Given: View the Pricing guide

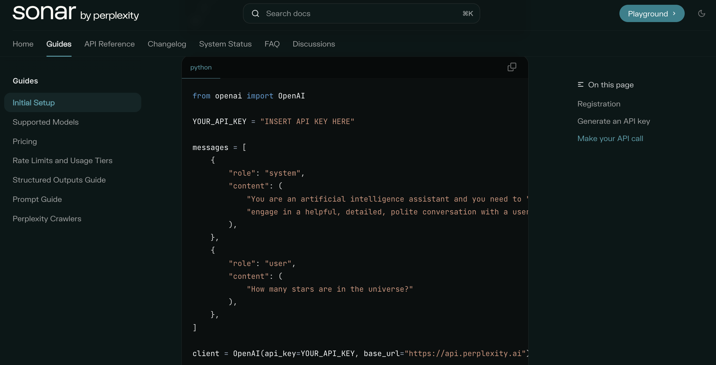Looking at the screenshot, I should (x=25, y=141).
